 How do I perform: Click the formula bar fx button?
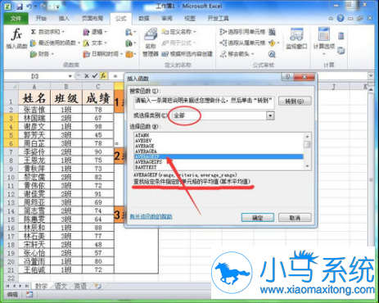point(103,76)
